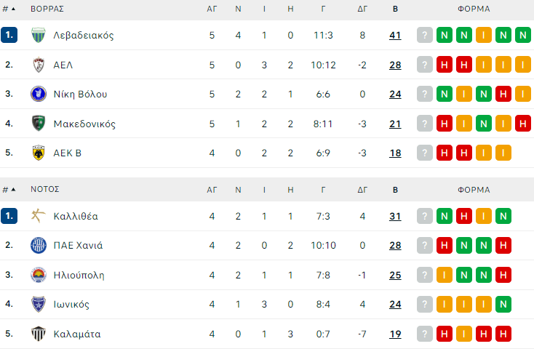Viewport: 534px width, 349px height.
Task: Click the ΠΑΕ Χανιά team crest
Action: [x=39, y=245]
